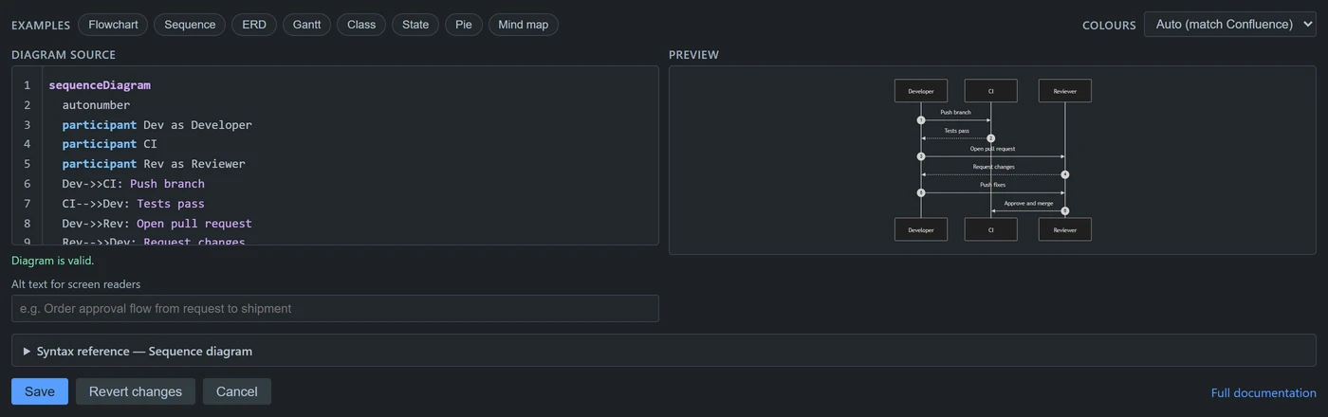Click the top Reviewer box in preview
The image size is (1328, 417).
1065,91
